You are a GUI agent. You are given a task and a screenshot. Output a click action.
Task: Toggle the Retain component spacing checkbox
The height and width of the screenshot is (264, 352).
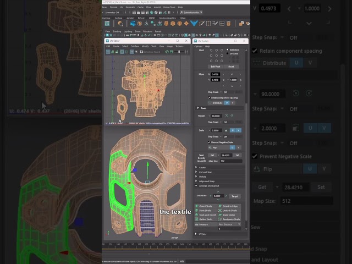coord(209,98)
